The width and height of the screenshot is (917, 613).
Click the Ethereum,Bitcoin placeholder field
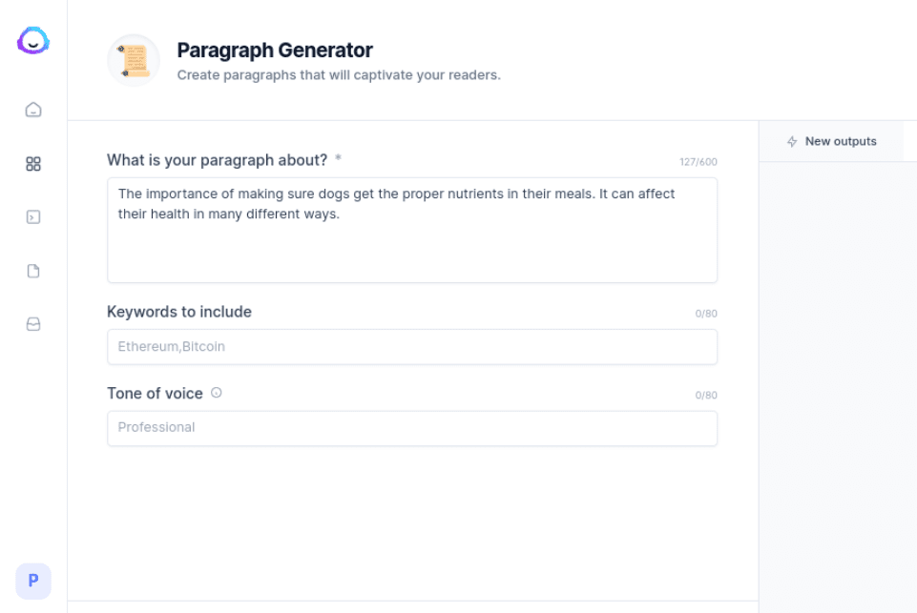(412, 346)
